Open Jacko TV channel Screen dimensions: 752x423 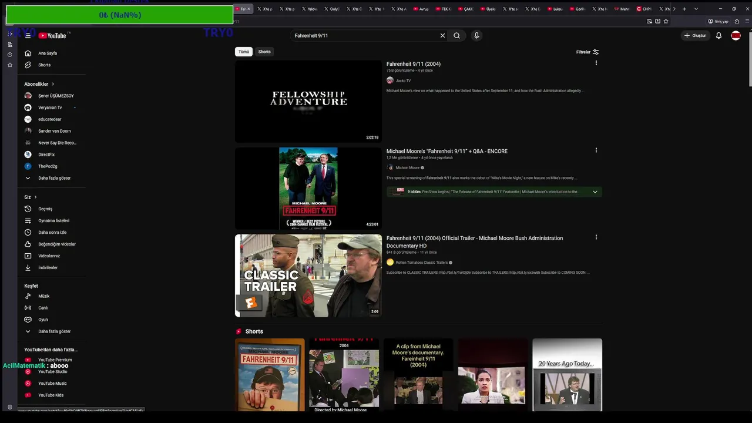[403, 80]
